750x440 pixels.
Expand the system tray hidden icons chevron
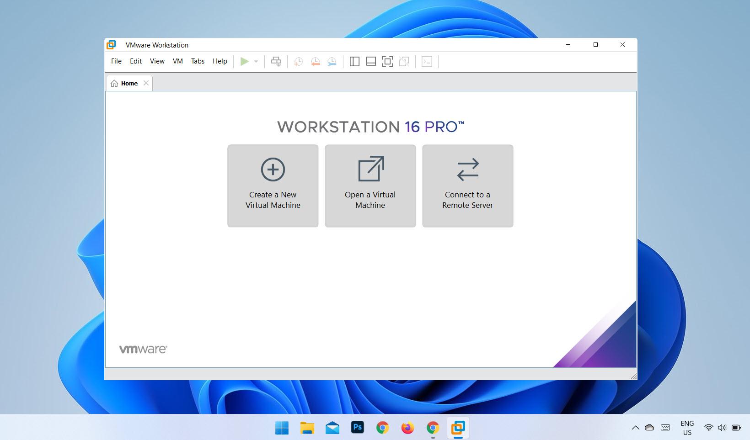pyautogui.click(x=635, y=428)
